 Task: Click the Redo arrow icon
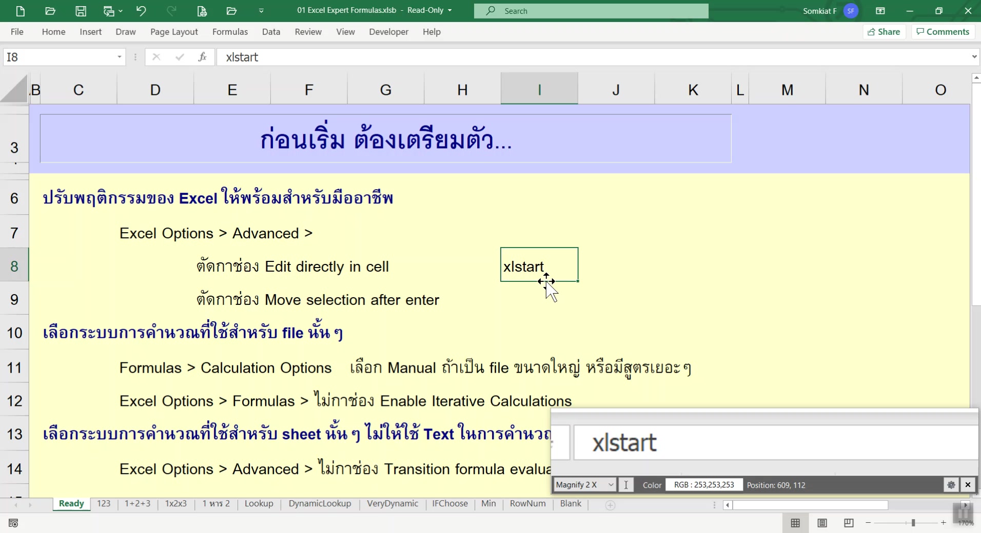coord(171,11)
